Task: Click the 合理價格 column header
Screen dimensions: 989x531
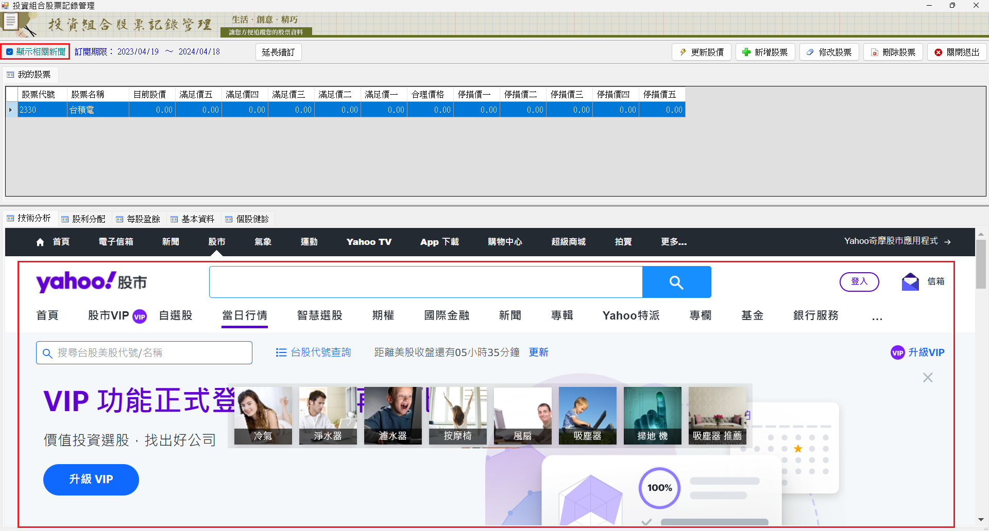Action: pyautogui.click(x=430, y=94)
